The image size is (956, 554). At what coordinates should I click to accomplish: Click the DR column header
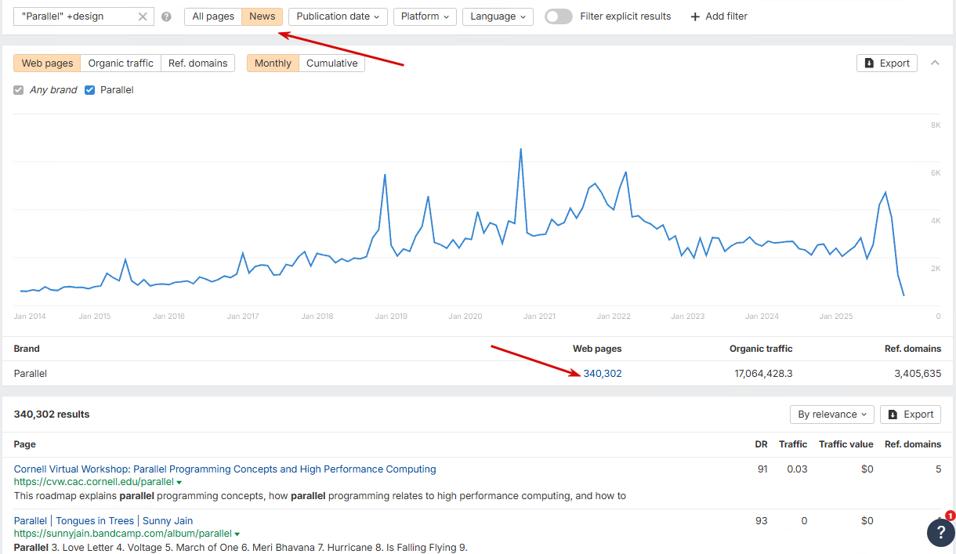pyautogui.click(x=761, y=444)
